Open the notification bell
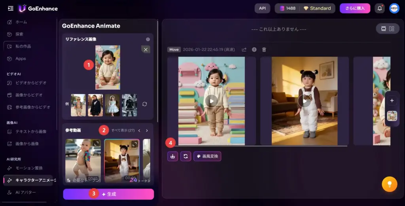405x206 pixels. tap(380, 8)
